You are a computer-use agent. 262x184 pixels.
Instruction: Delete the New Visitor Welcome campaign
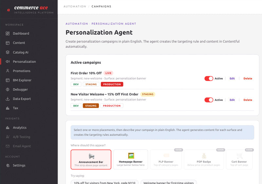[x=248, y=100]
